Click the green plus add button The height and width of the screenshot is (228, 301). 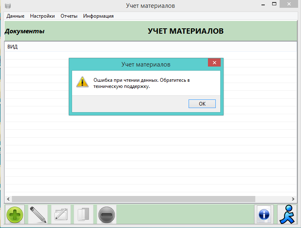(14, 214)
